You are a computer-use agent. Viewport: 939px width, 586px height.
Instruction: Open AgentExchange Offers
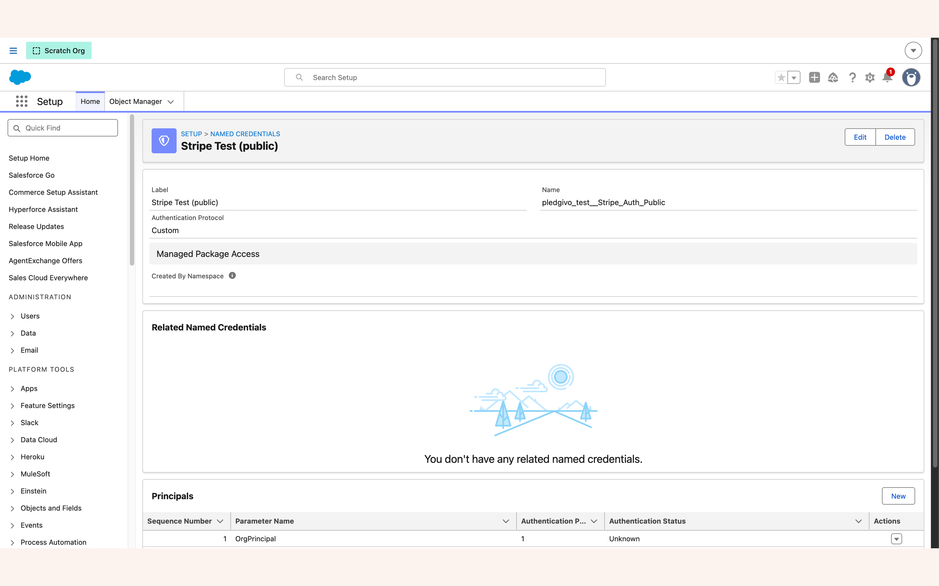pyautogui.click(x=45, y=260)
